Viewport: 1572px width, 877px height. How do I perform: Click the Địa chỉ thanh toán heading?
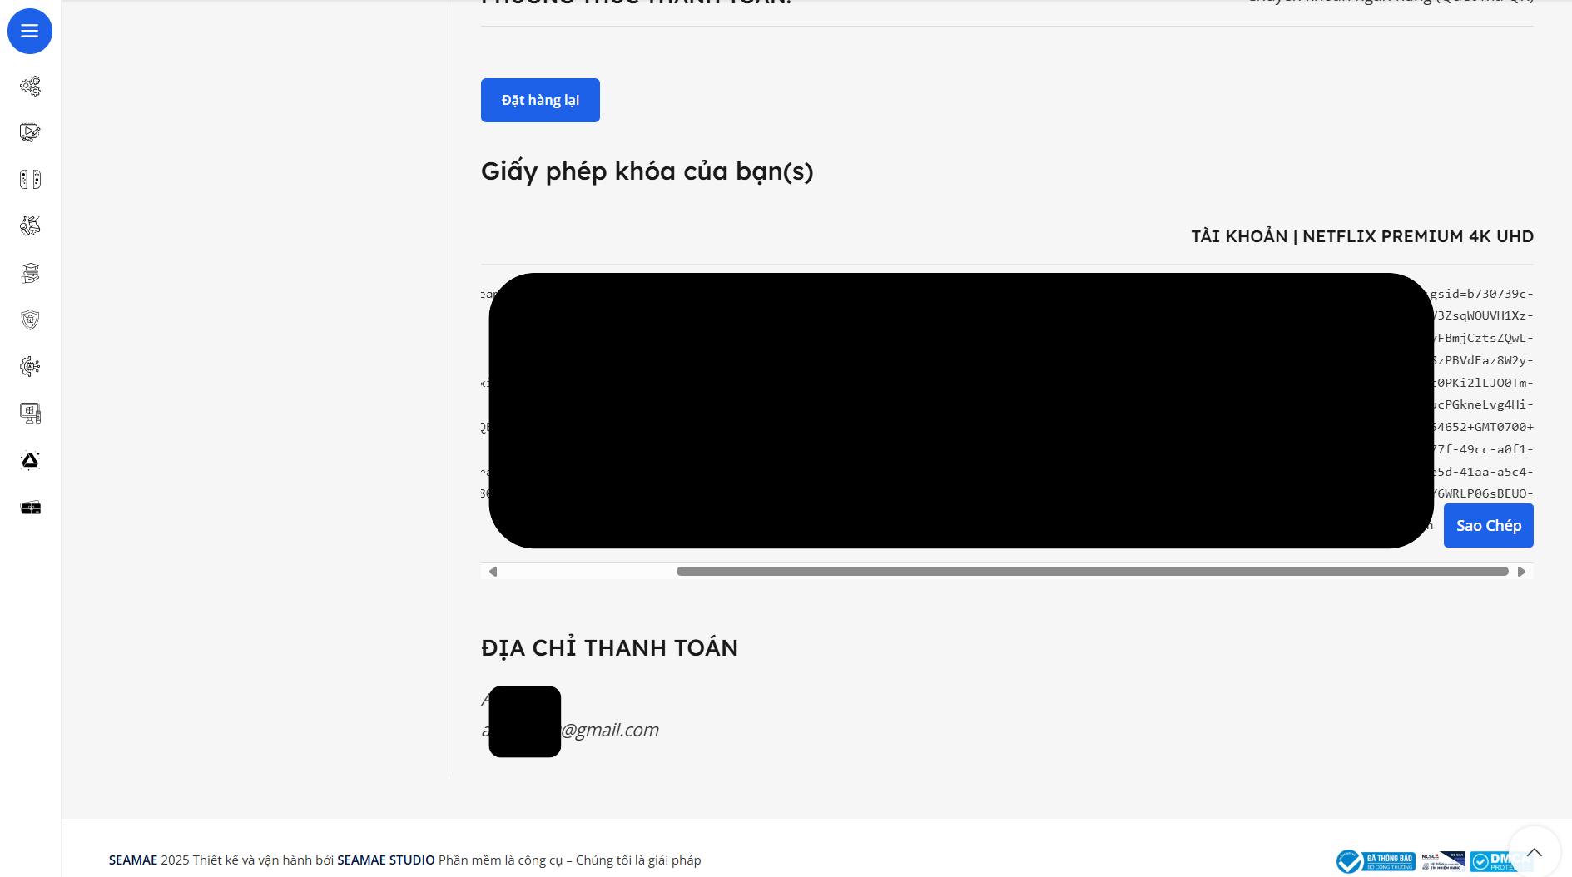click(609, 648)
